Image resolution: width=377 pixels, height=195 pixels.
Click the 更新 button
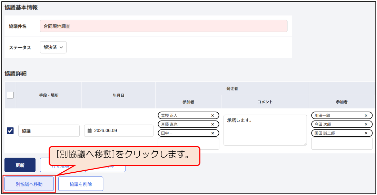pos(20,165)
